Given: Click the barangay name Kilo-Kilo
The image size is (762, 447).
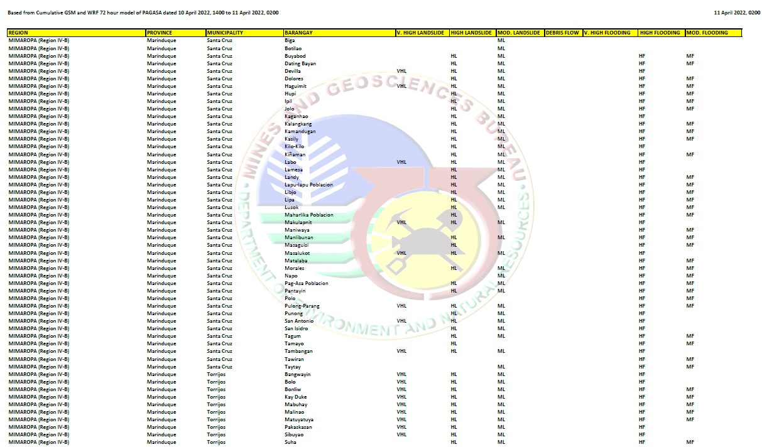Looking at the screenshot, I should pyautogui.click(x=295, y=146).
